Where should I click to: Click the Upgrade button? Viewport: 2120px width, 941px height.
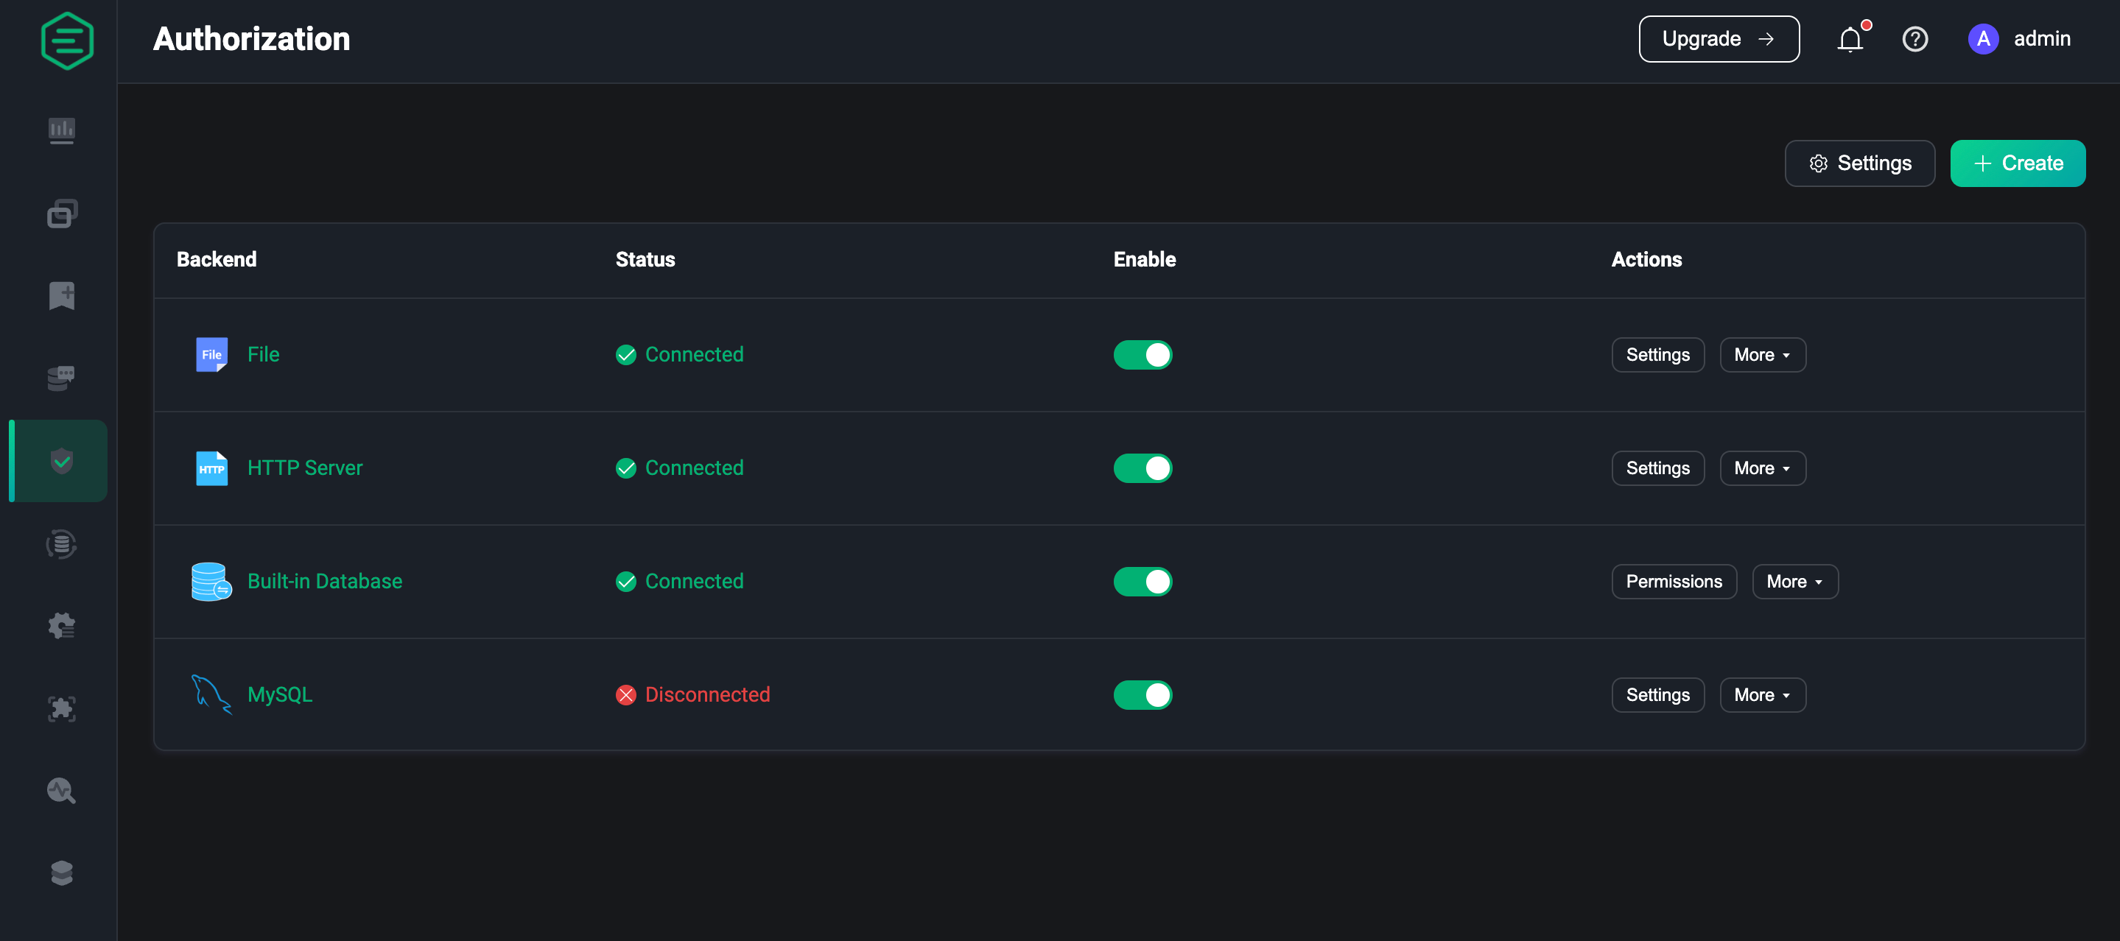coord(1719,40)
